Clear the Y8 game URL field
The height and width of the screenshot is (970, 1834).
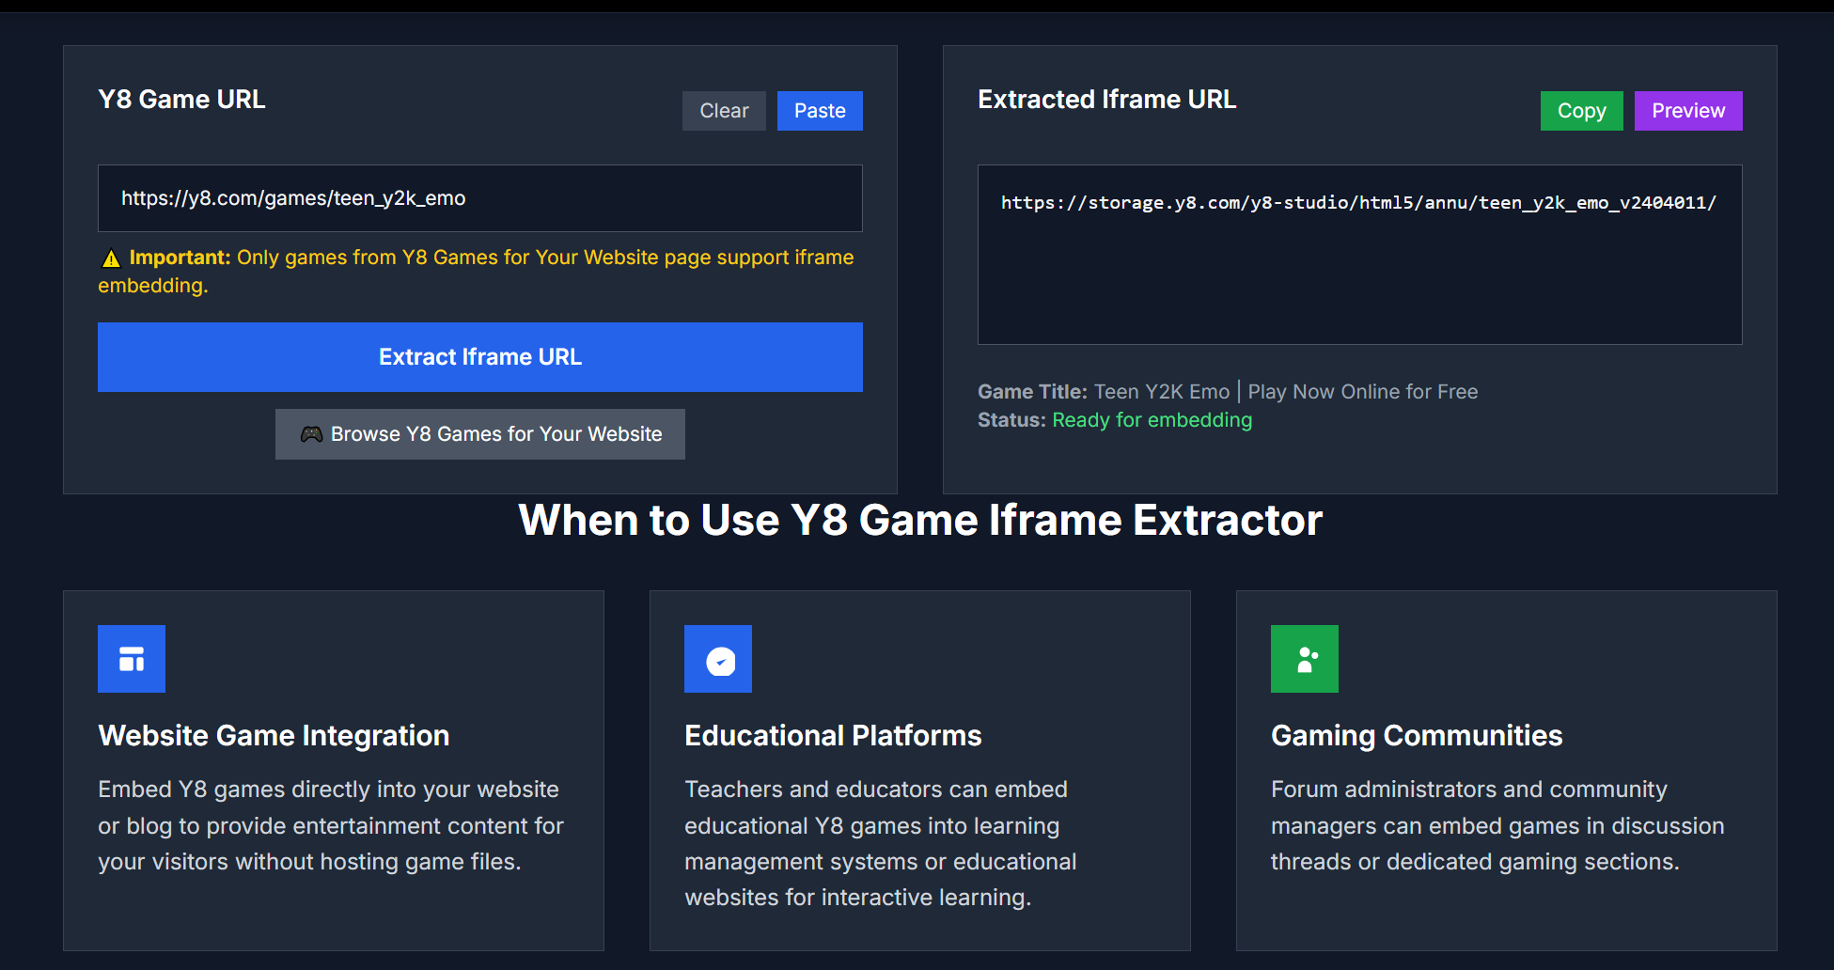(724, 111)
